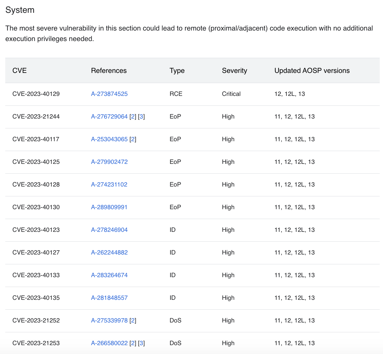The image size is (383, 354).
Task: Select CVE-2023-40130 cell
Action: pos(36,207)
